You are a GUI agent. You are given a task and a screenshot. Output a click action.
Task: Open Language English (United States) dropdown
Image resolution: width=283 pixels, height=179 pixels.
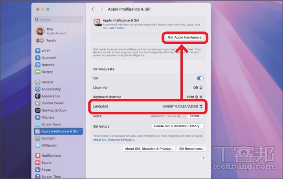[183, 106]
